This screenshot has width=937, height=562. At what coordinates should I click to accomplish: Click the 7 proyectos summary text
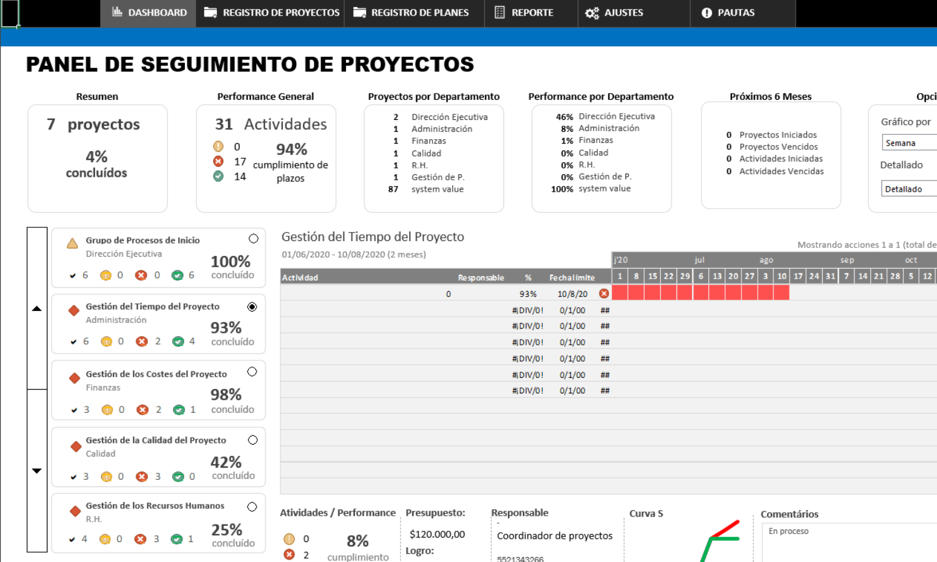[x=93, y=124]
